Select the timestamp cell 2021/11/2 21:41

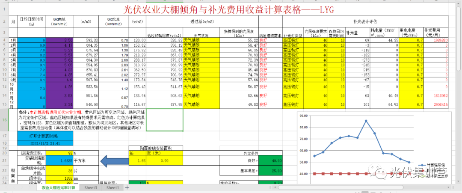pos(45,143)
